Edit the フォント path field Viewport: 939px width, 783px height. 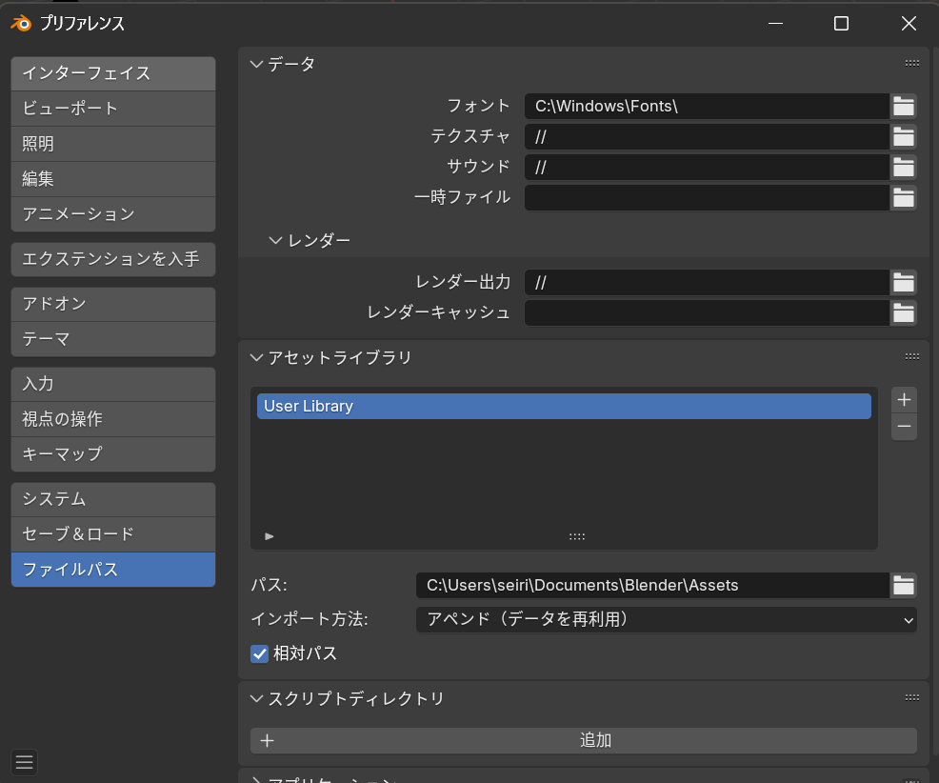707,106
